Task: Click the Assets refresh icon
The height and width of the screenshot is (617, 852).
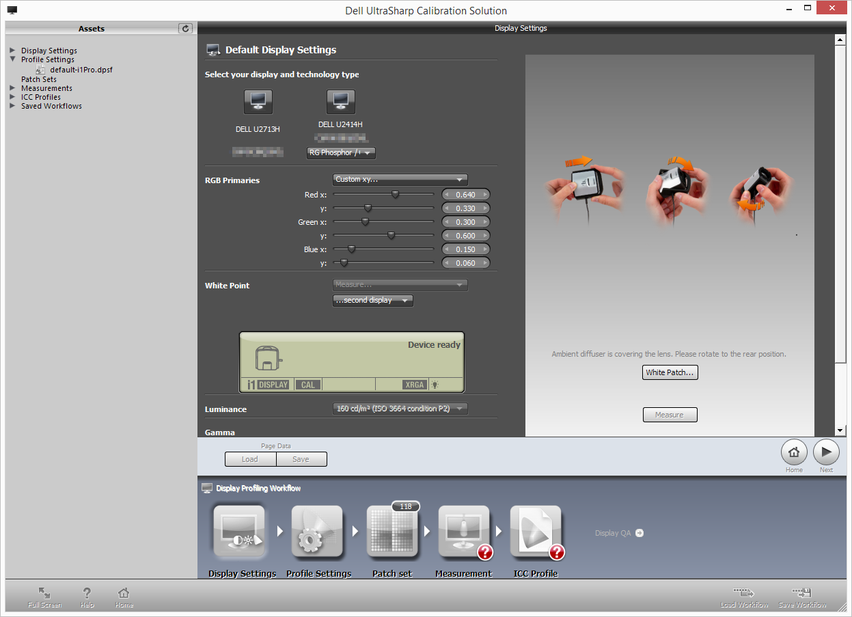Action: pos(185,28)
